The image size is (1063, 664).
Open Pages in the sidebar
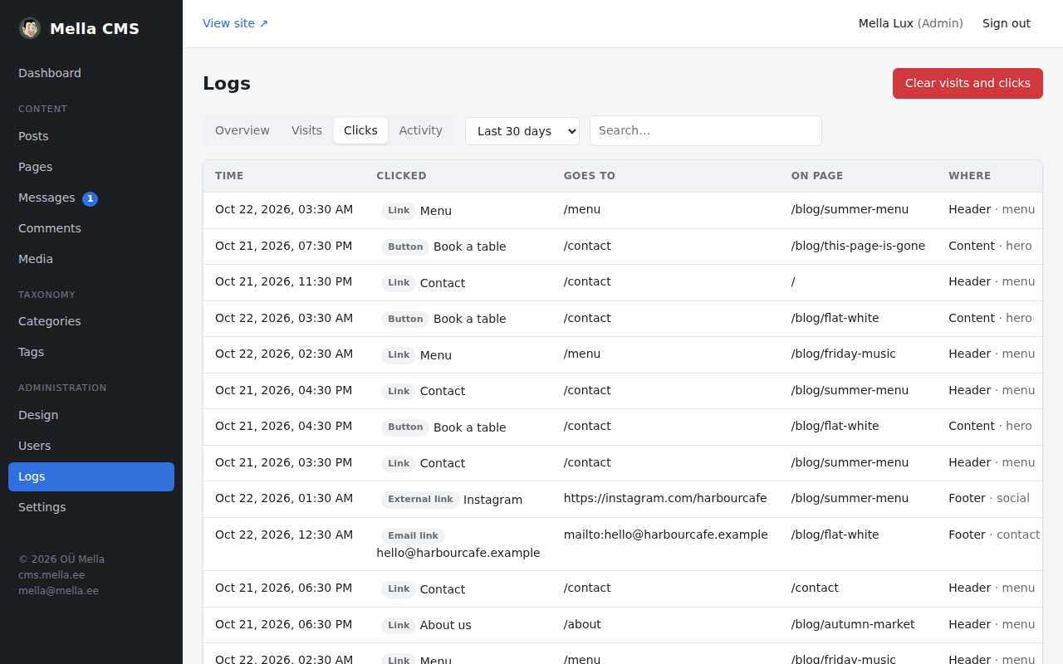[91, 167]
